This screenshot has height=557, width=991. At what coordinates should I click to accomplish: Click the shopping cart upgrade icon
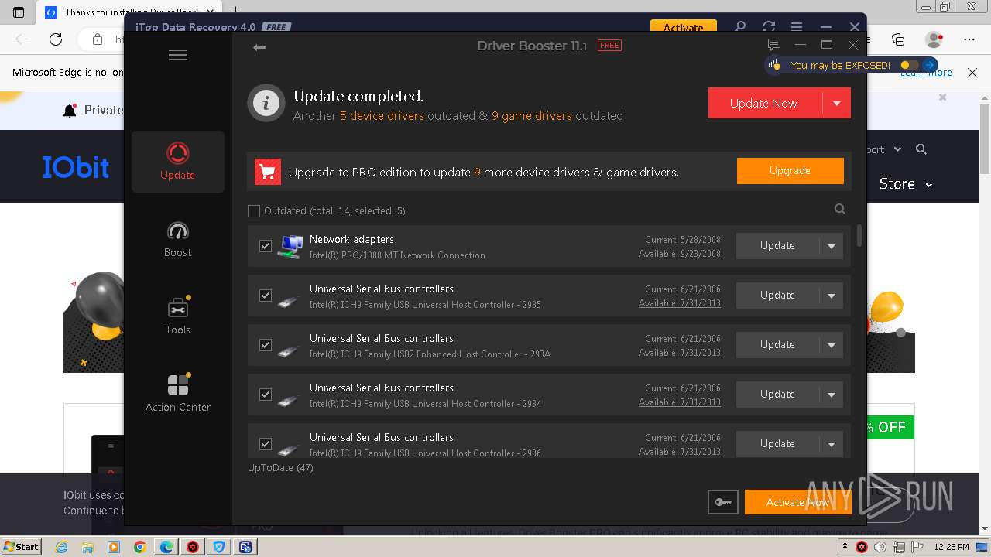coord(268,172)
